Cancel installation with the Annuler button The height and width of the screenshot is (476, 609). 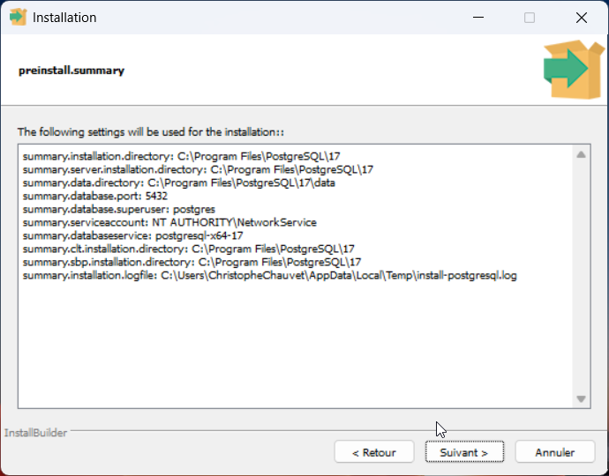point(555,452)
